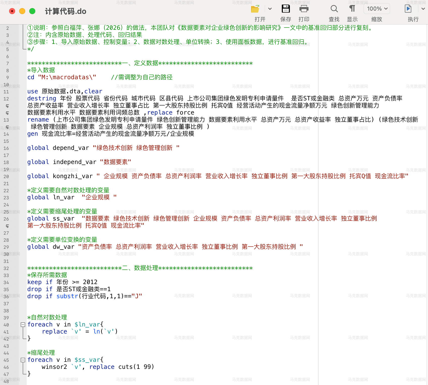Click the green fullscreen window button

click(32, 11)
